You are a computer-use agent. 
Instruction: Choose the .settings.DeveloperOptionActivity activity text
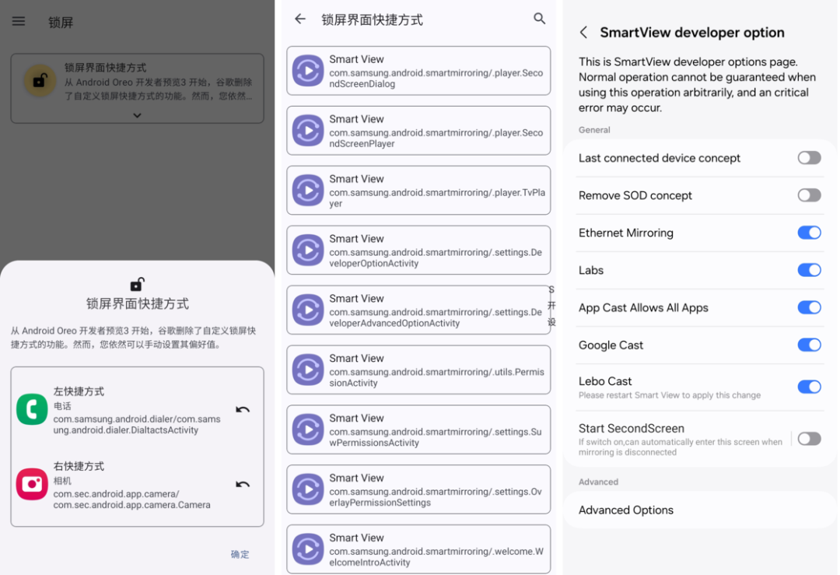click(436, 258)
